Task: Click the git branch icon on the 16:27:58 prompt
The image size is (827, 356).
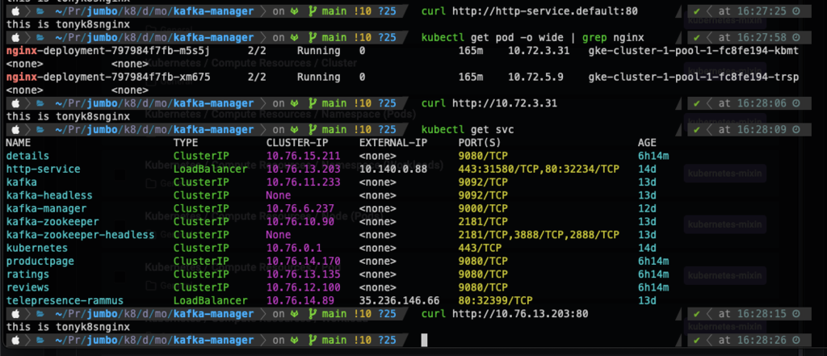Action: (x=313, y=37)
